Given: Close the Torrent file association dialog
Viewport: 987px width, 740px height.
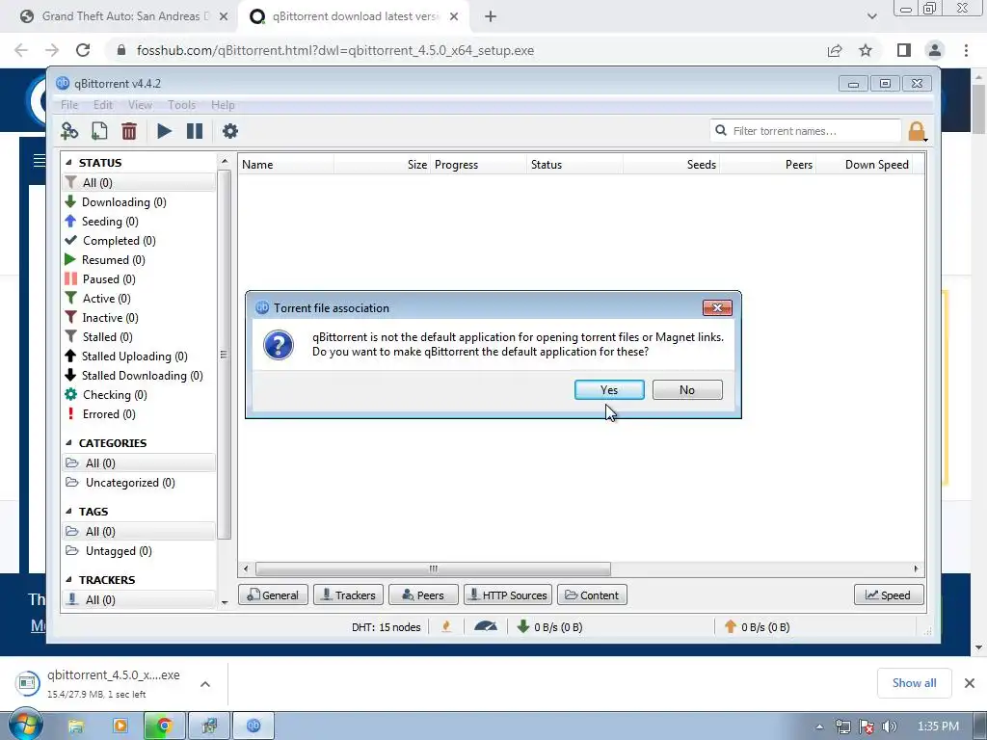Looking at the screenshot, I should tap(717, 307).
